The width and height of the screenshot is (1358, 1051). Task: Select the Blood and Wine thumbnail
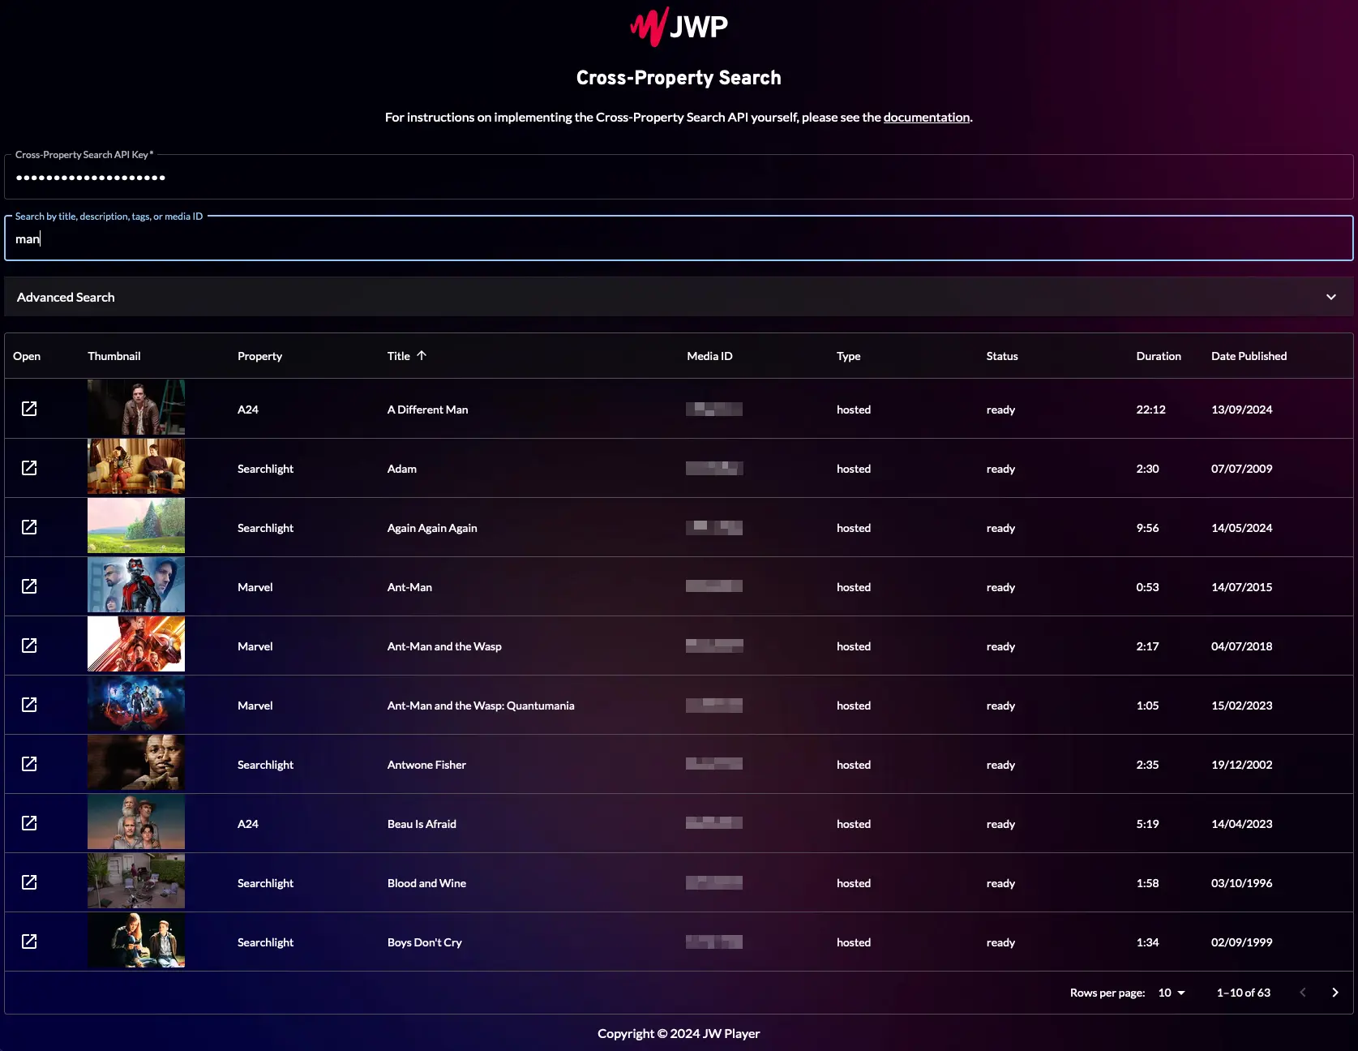[x=136, y=882]
